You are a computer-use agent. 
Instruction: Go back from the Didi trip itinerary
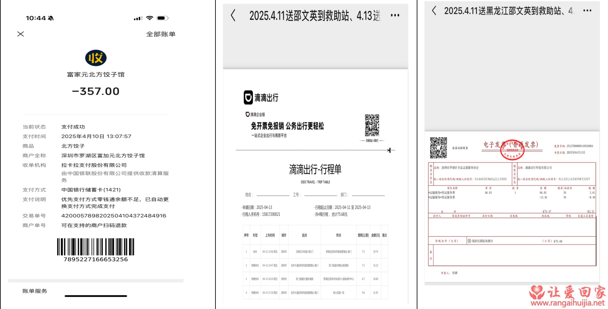click(x=233, y=15)
